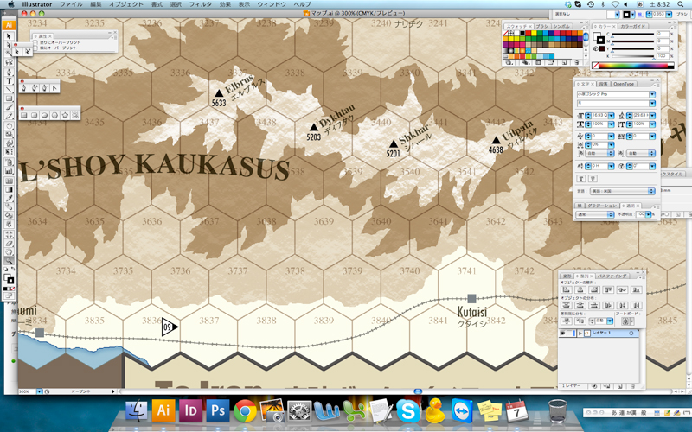
Task: Choose Add Anchor Point tool in floating pen panel
Action: [35, 88]
